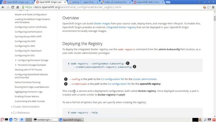Launch Chromium from the taskbar launcher

click(11, 120)
